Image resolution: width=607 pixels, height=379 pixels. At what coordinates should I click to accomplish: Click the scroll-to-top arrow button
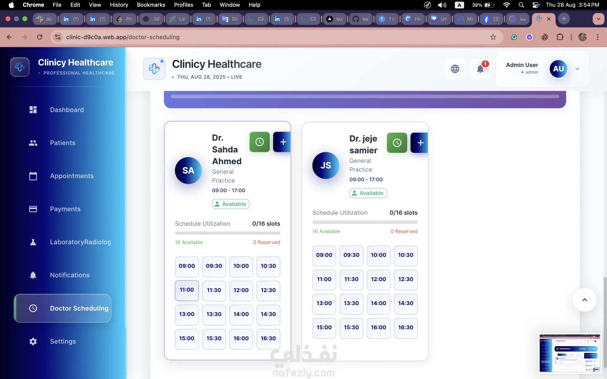coord(584,300)
